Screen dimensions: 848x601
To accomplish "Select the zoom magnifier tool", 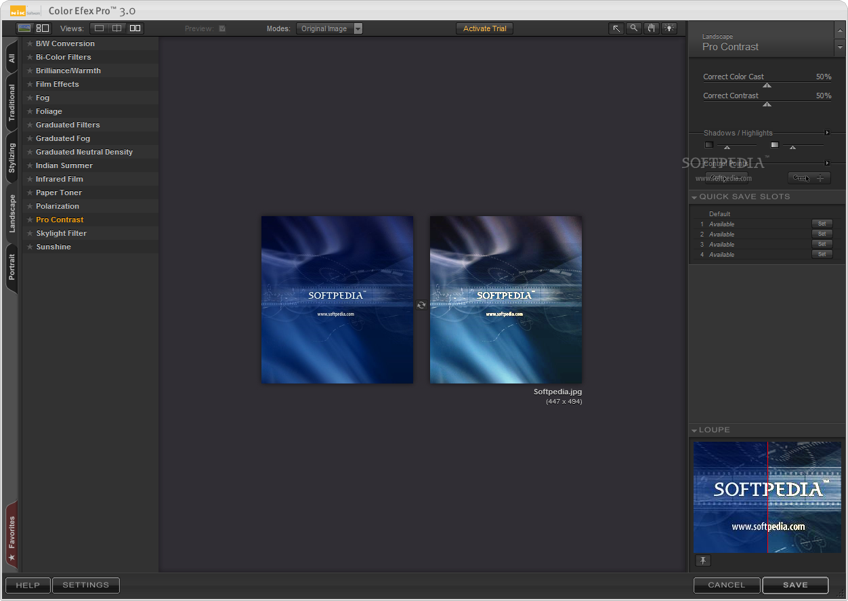I will (x=634, y=28).
